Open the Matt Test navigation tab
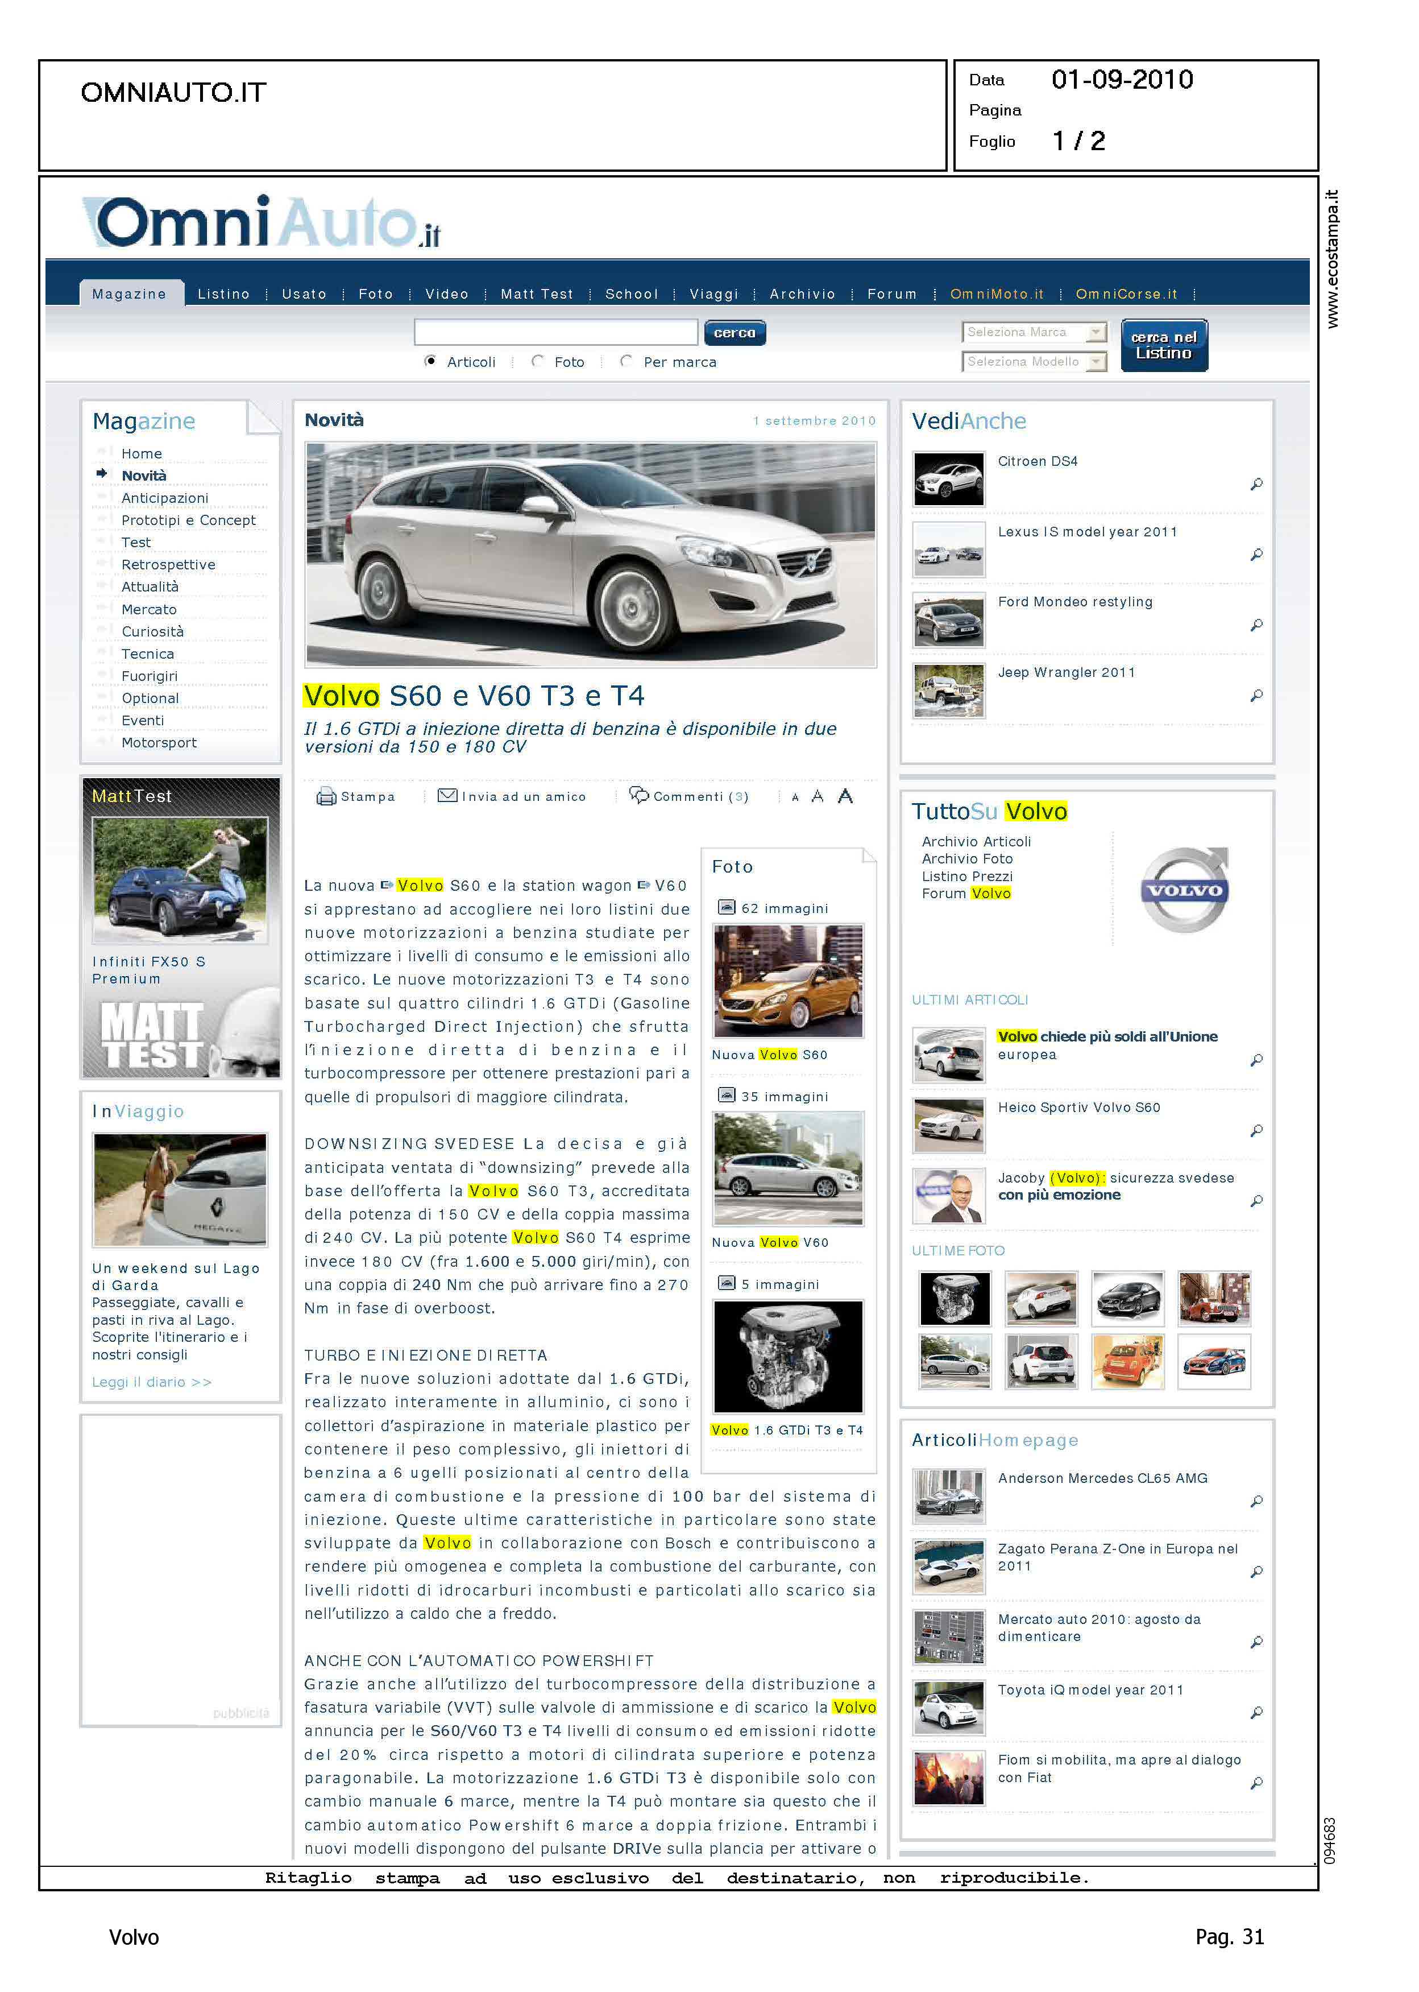Screen dimensions: 1419x1992 (537, 294)
